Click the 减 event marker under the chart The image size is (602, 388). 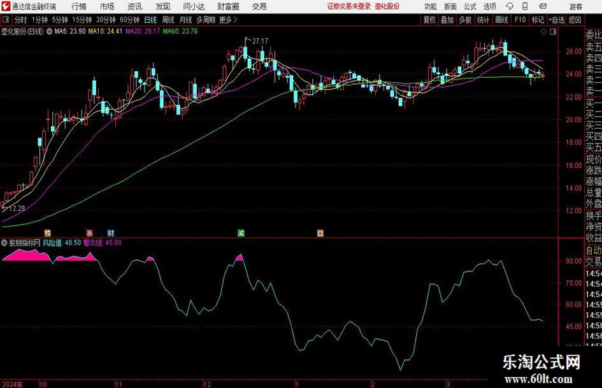click(241, 233)
